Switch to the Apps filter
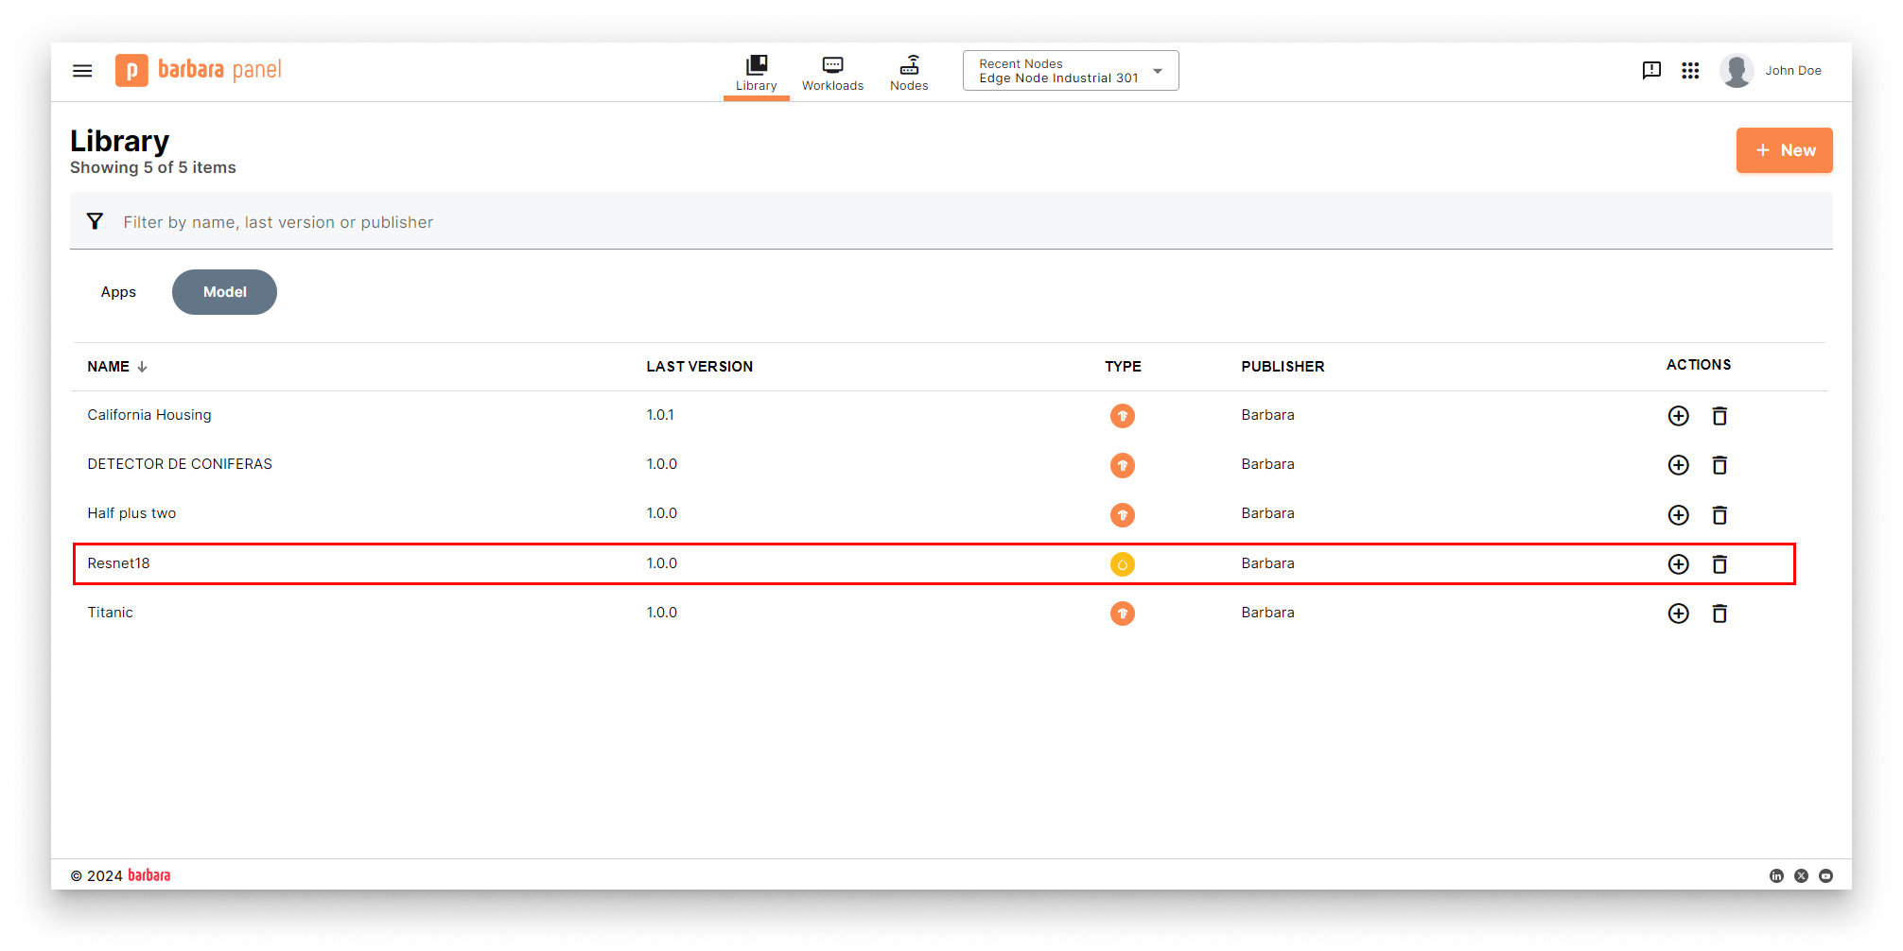The image size is (1903, 951). [118, 292]
